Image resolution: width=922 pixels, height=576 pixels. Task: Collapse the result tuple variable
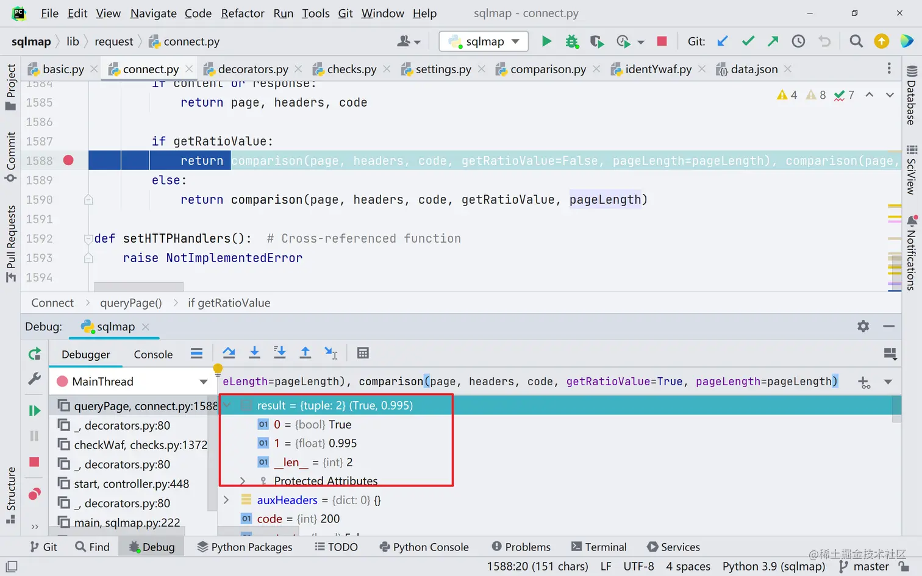coord(227,405)
